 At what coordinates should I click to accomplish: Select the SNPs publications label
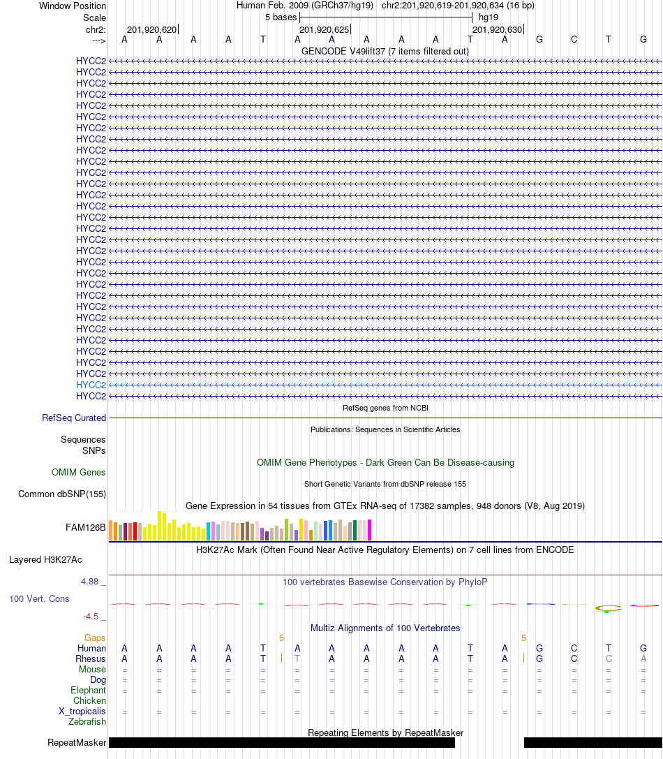(94, 450)
